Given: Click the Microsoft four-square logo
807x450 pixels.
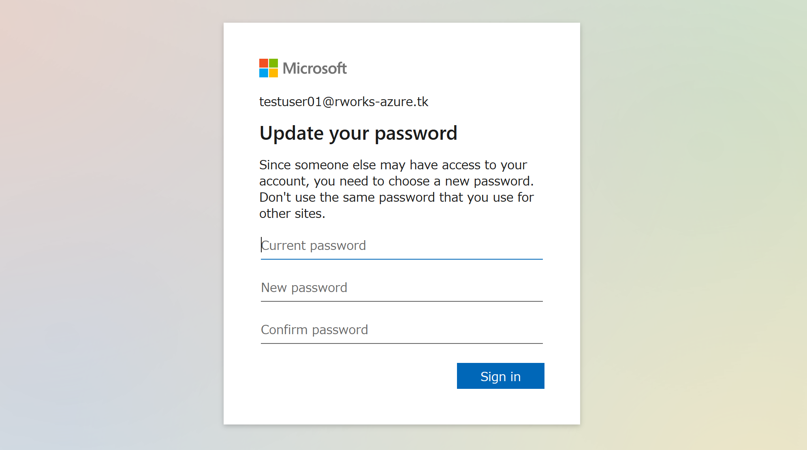Looking at the screenshot, I should click(x=268, y=68).
